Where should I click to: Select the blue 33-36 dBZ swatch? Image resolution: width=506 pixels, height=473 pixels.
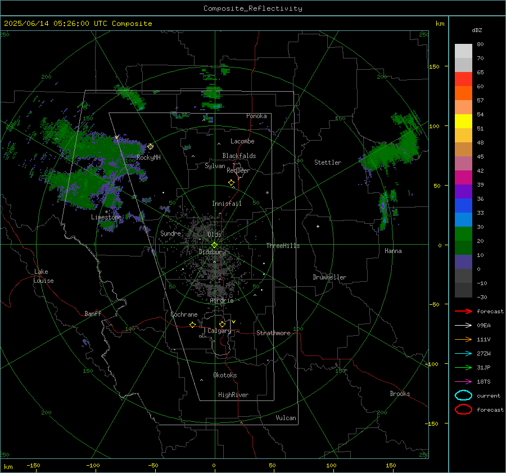[463, 206]
